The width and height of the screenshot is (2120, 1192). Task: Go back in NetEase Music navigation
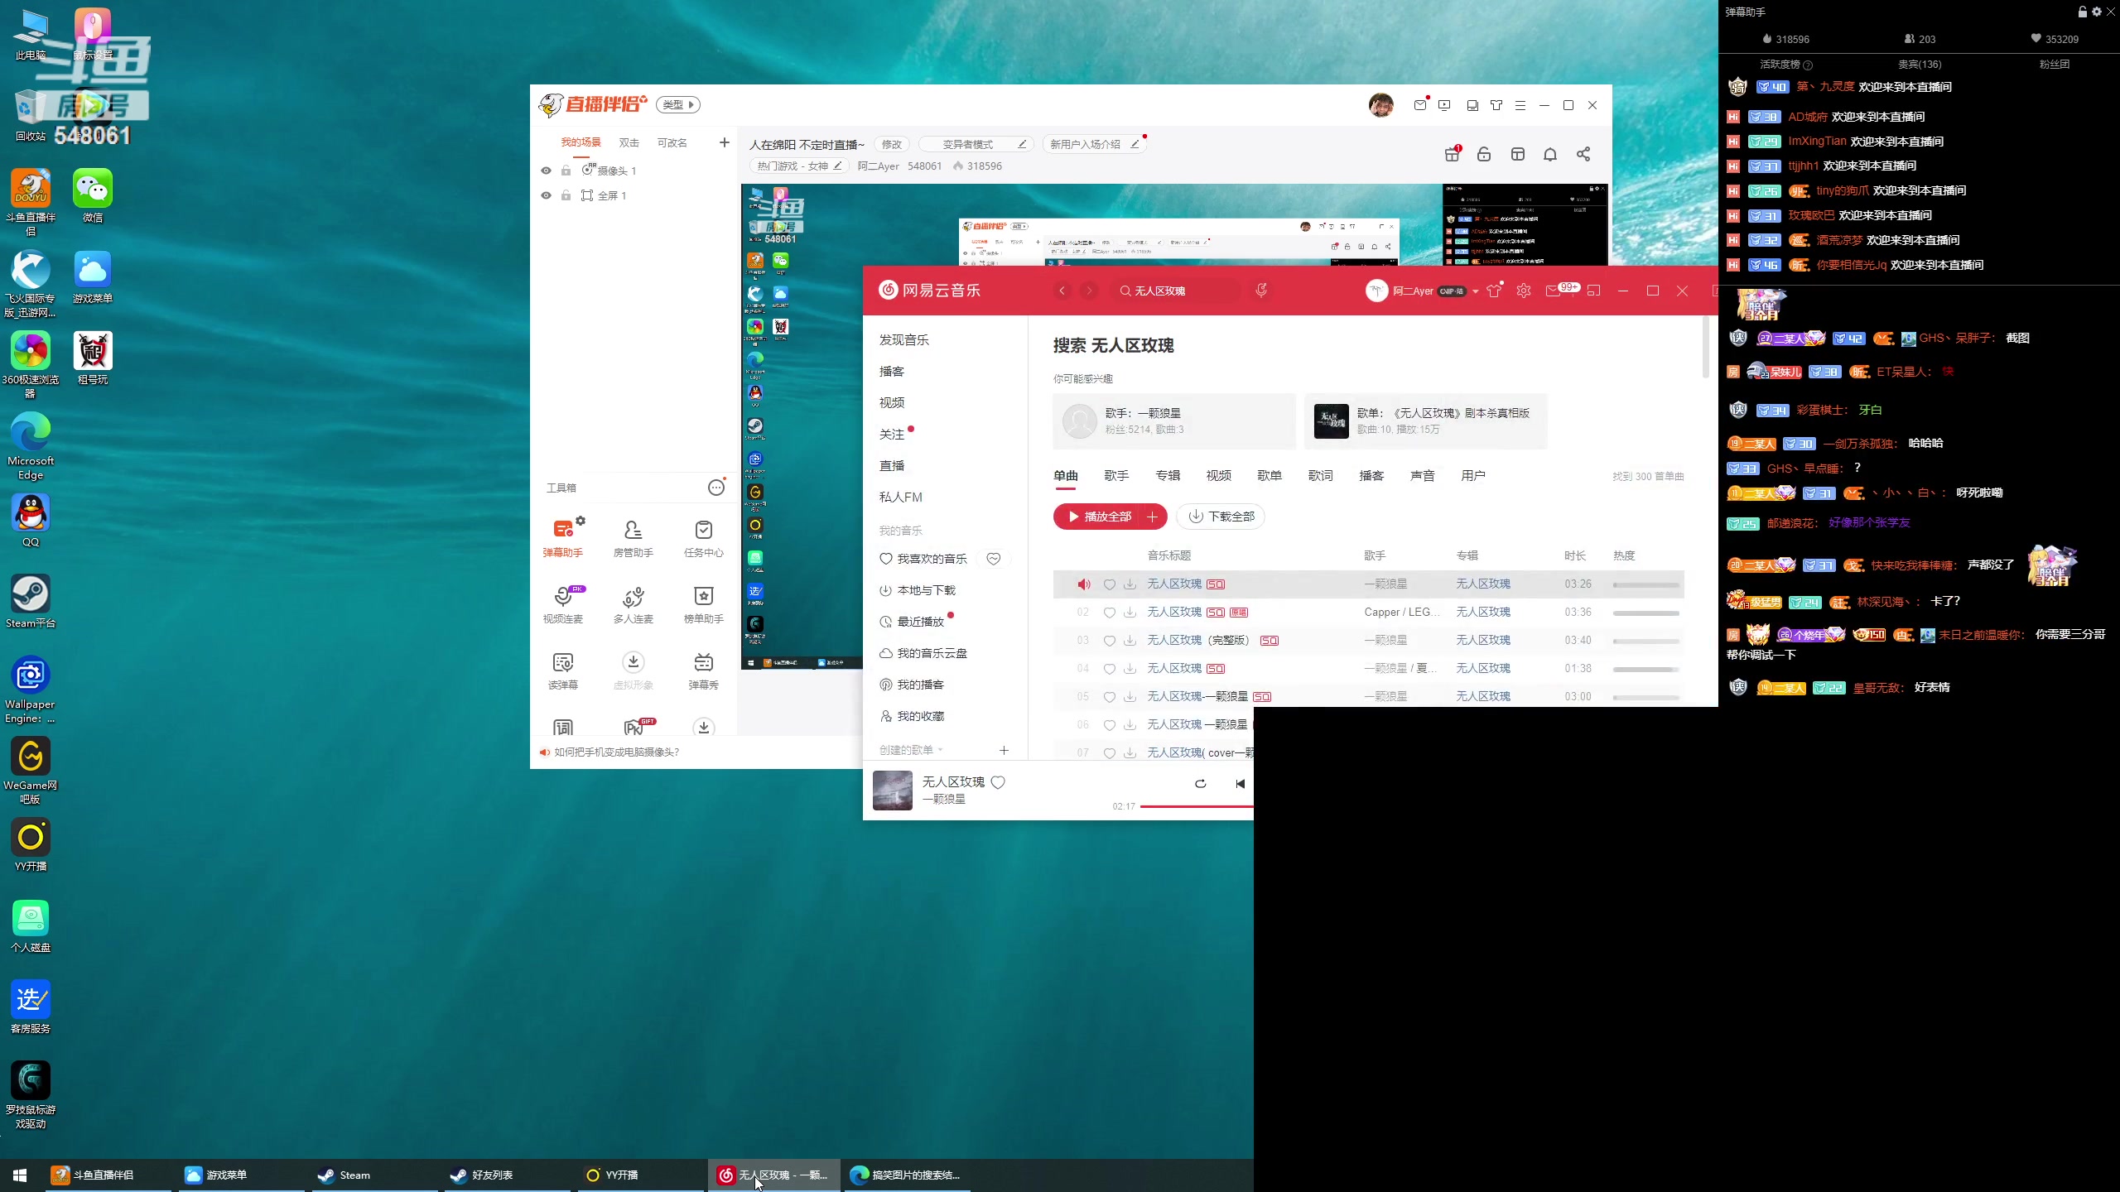(x=1062, y=291)
